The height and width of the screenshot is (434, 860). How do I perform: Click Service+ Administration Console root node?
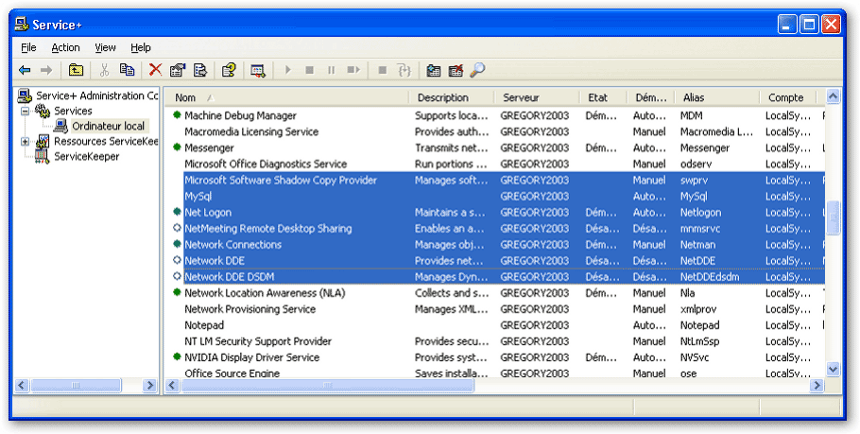(x=97, y=95)
